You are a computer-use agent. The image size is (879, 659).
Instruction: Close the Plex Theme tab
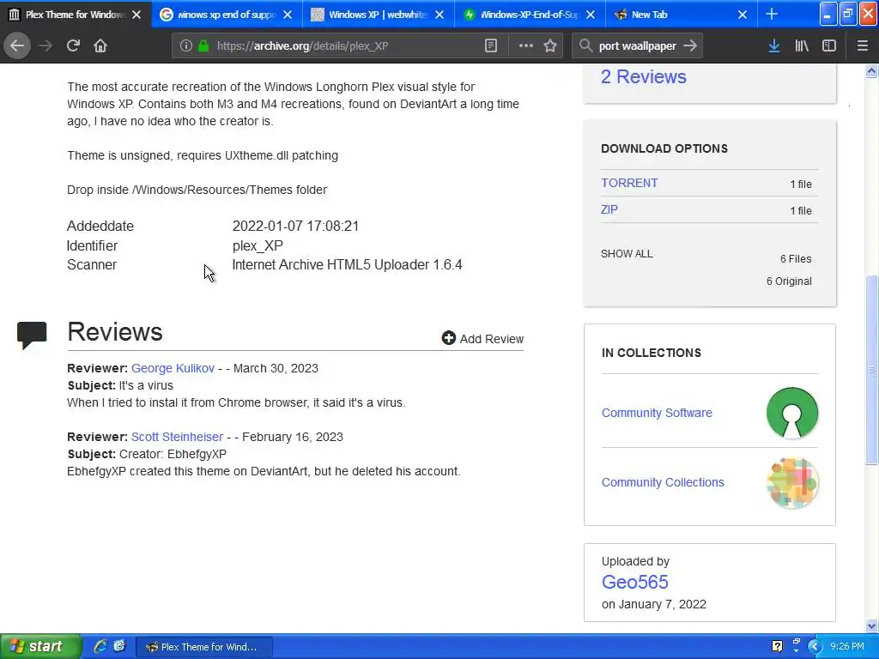136,15
